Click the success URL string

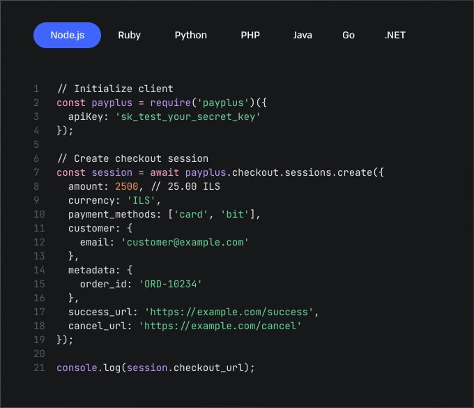coord(231,312)
